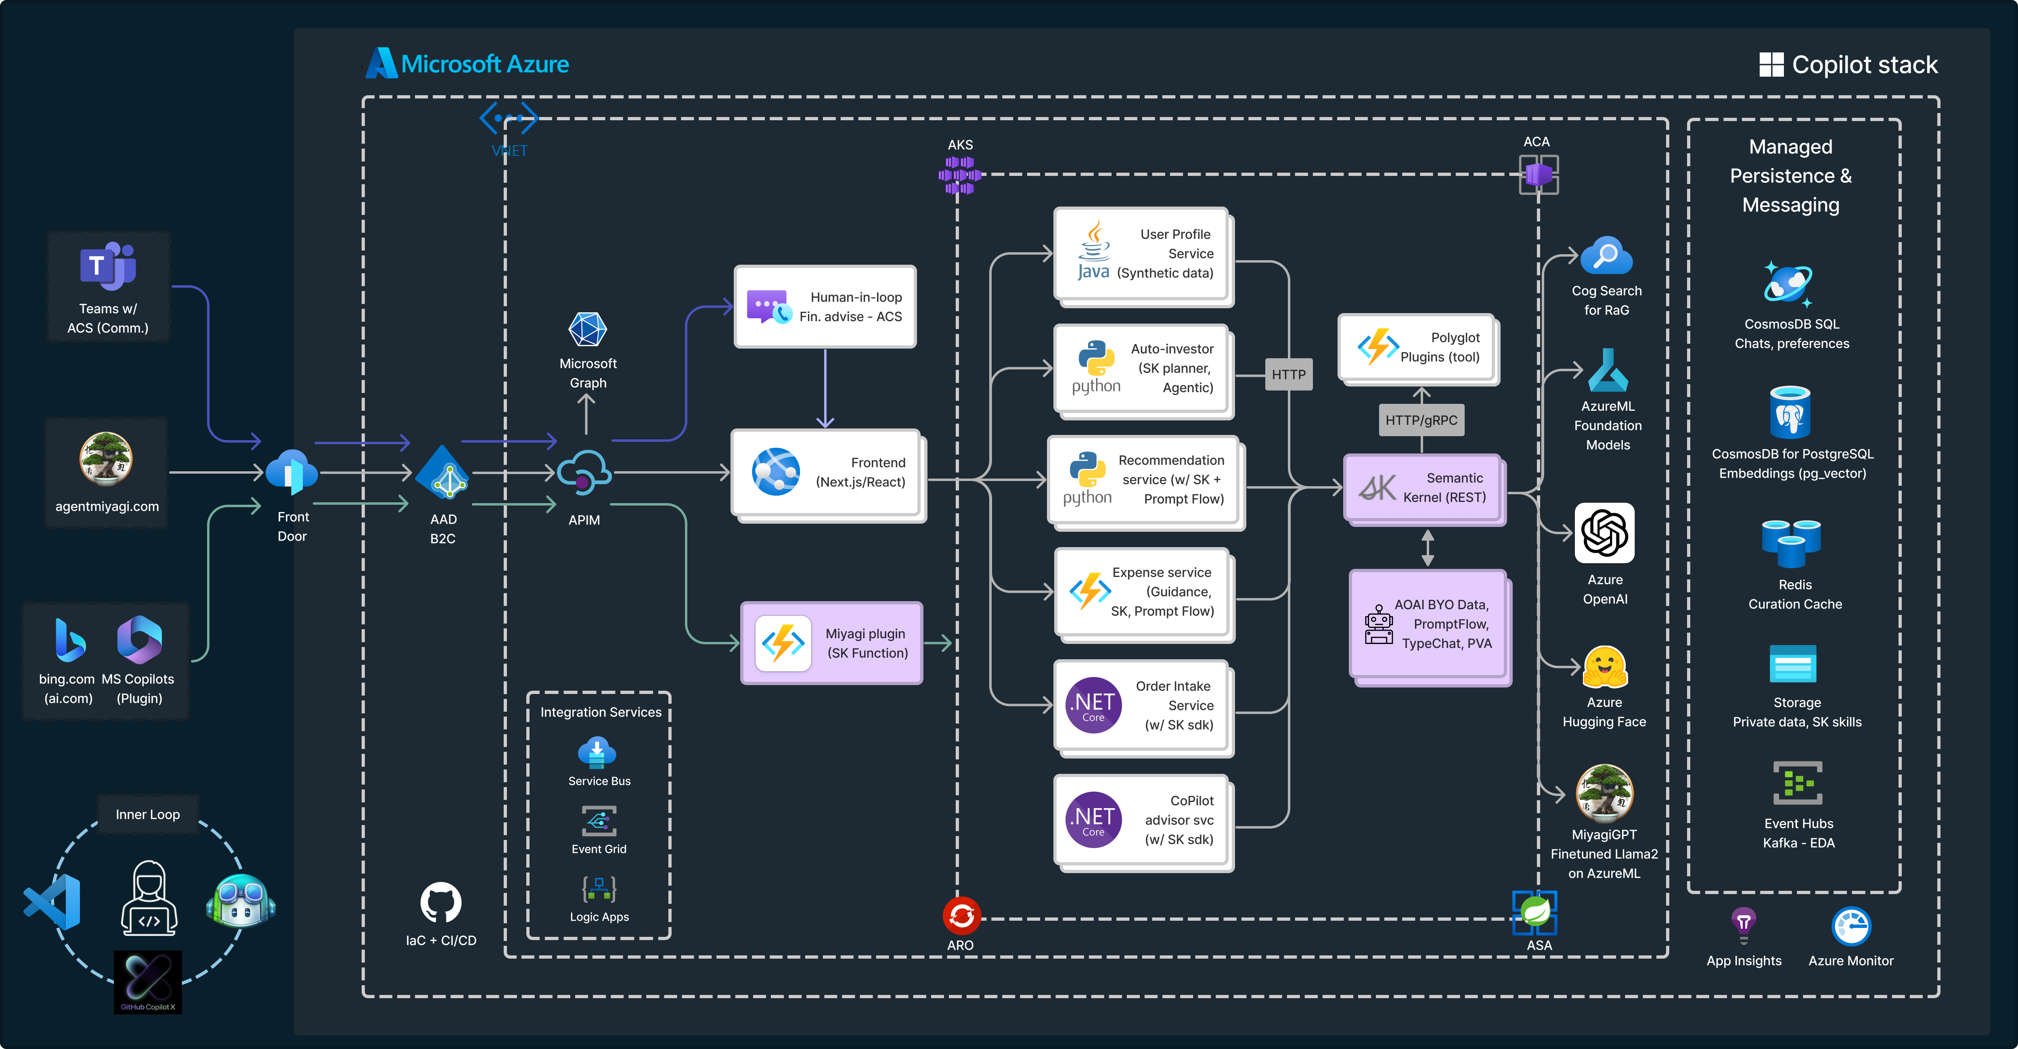2018x1049 pixels.
Task: Click the Azure Hugging Face emoji icon
Action: tap(1604, 668)
